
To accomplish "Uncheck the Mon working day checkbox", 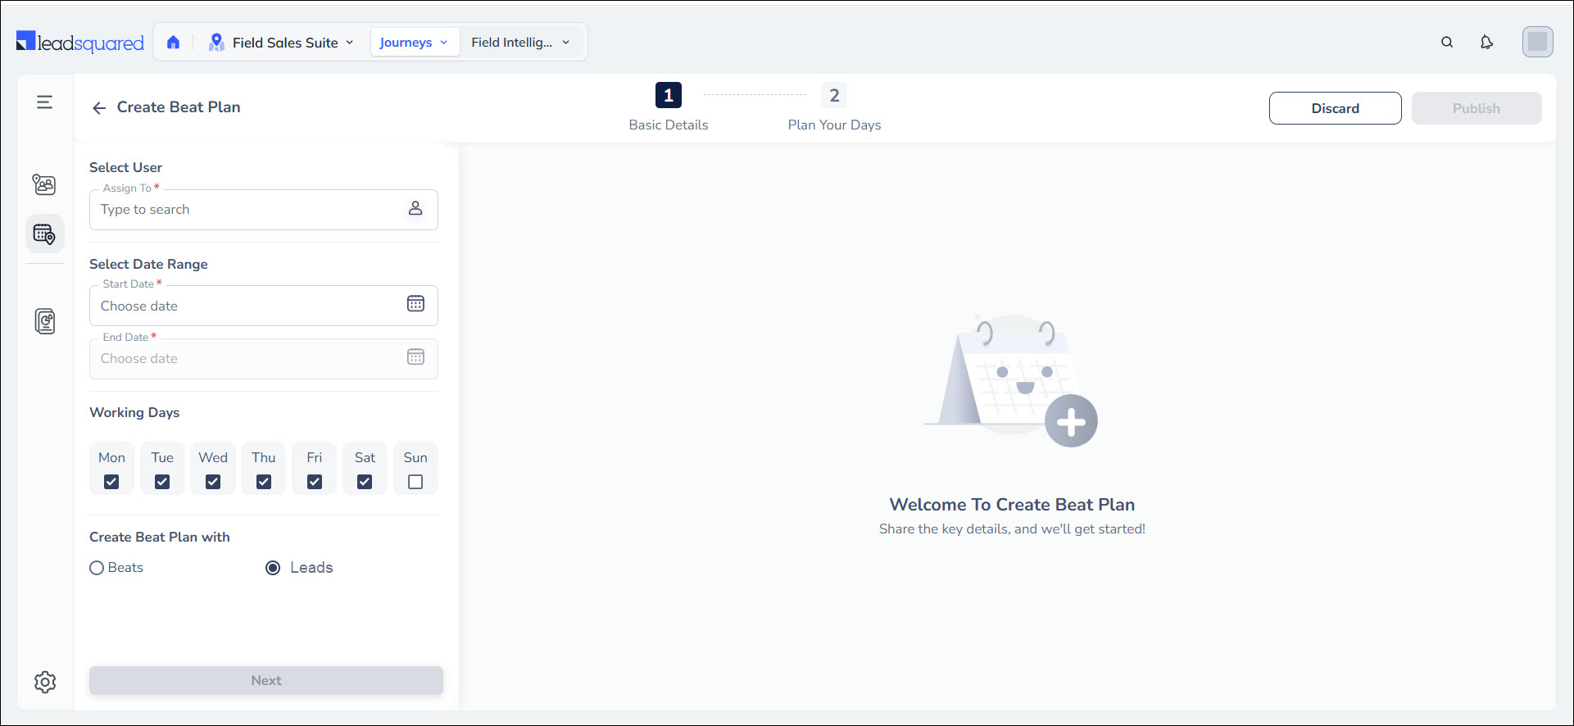I will (111, 482).
